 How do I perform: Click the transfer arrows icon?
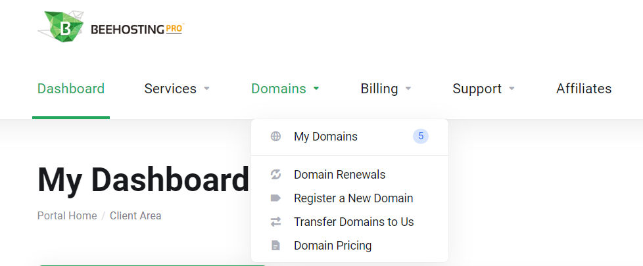coord(275,222)
